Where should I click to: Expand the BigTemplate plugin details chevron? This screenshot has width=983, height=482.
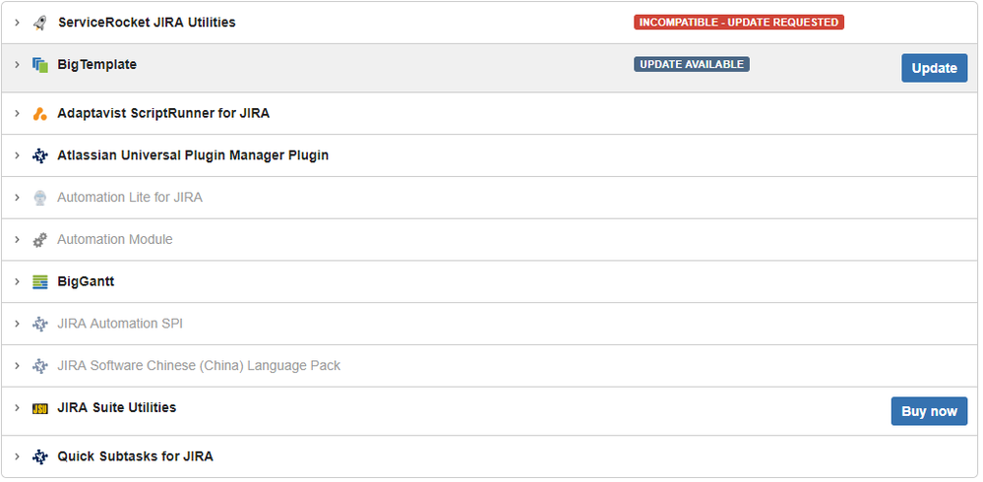click(18, 65)
